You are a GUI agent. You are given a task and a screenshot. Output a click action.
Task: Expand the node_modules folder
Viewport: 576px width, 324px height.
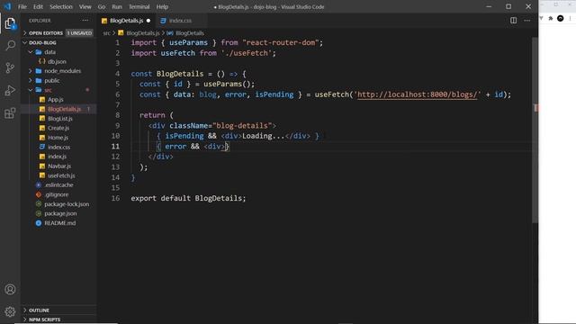(62, 71)
